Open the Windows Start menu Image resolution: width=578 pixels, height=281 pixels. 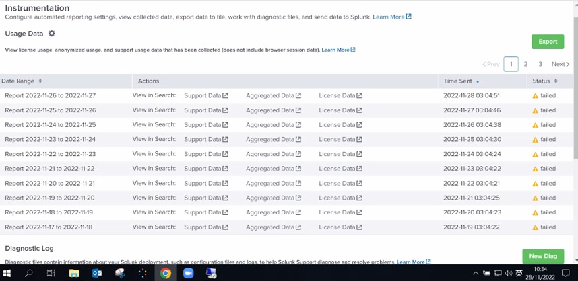[x=7, y=273]
